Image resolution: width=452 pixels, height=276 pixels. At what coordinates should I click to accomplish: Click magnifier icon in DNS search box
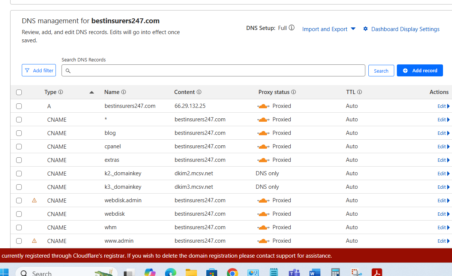[x=68, y=70]
